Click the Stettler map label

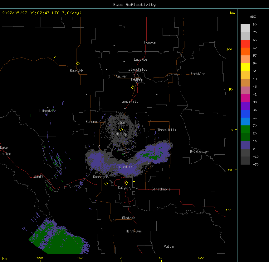(198, 74)
